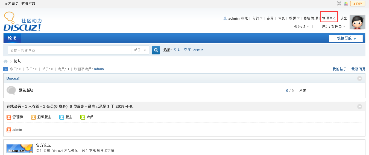Screen dimensions: 369x155
Task: Click the icon beside online user admin
Action: click(9, 130)
